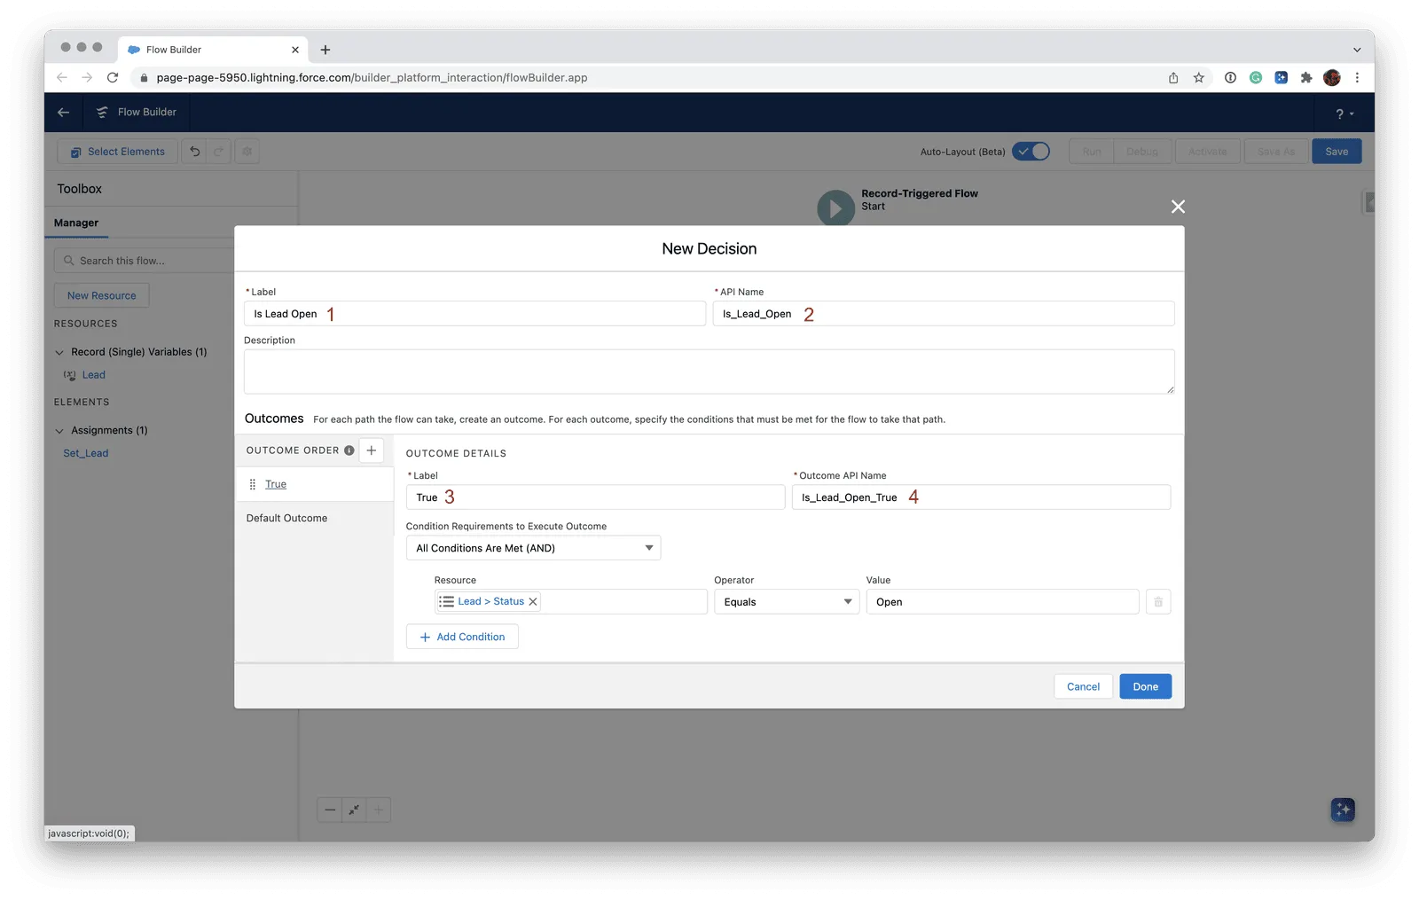Open the help question mark menu
This screenshot has width=1419, height=900.
1345,113
